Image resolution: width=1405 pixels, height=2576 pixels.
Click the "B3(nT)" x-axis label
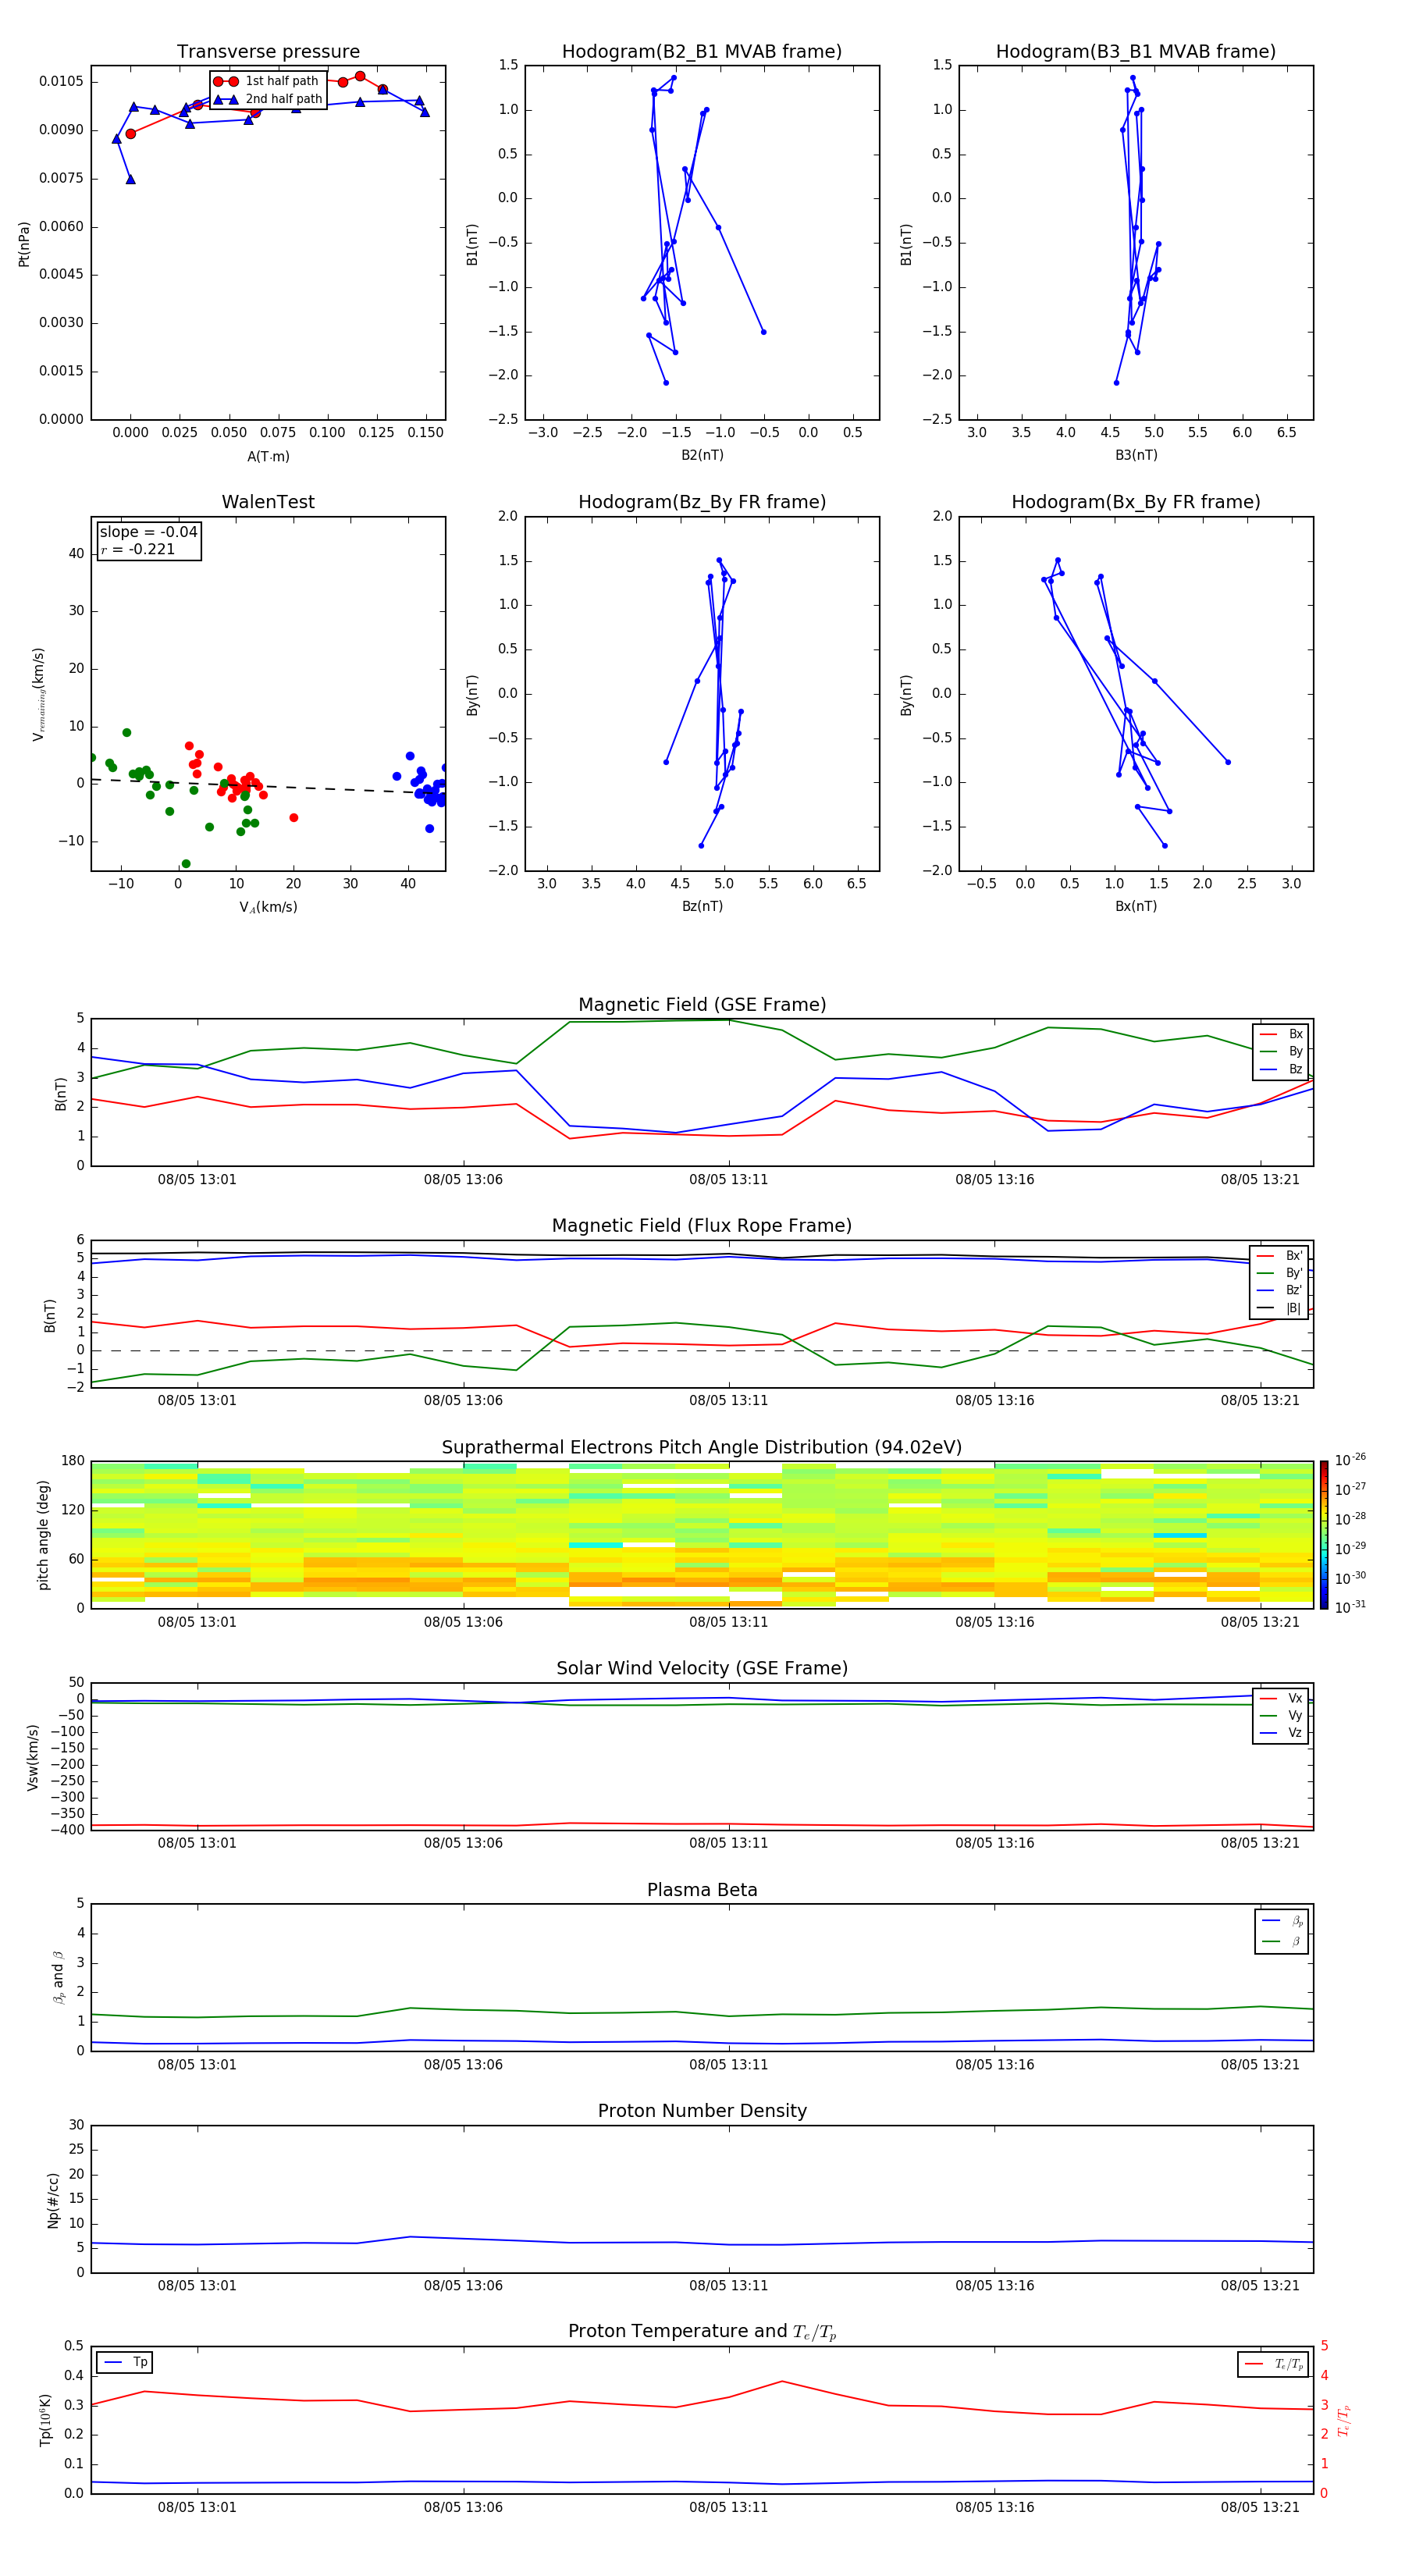click(x=1136, y=456)
